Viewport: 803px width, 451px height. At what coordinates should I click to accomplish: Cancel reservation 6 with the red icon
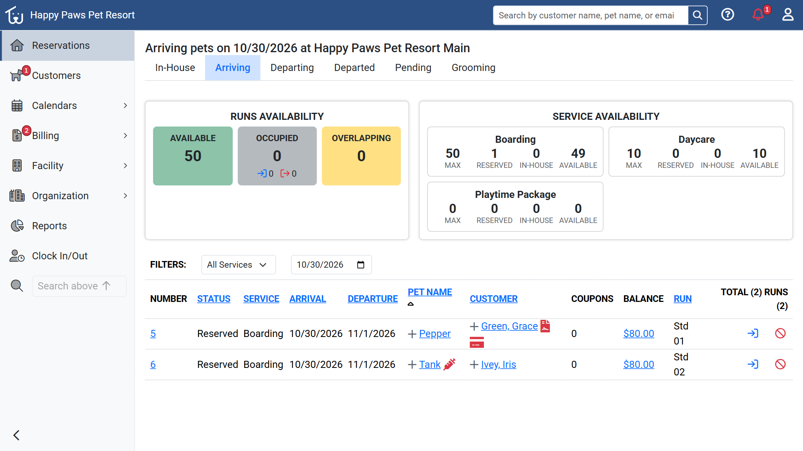click(x=780, y=365)
